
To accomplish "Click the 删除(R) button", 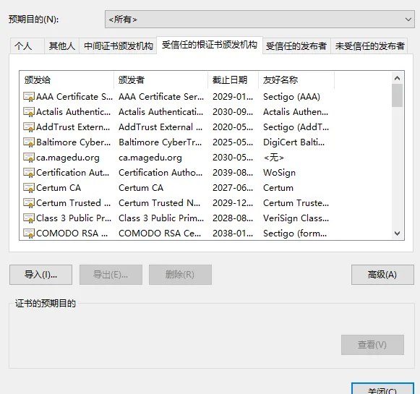I will pyautogui.click(x=180, y=275).
